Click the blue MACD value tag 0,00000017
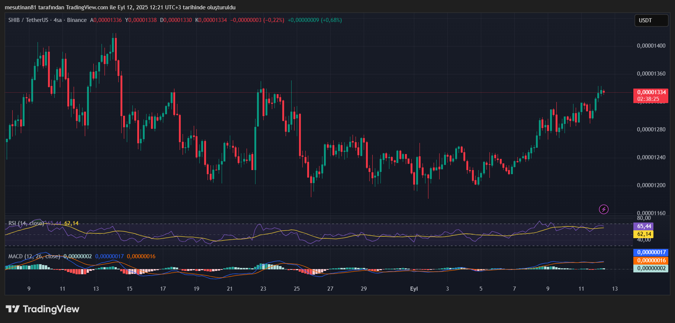This screenshot has height=323, width=675. pyautogui.click(x=651, y=252)
